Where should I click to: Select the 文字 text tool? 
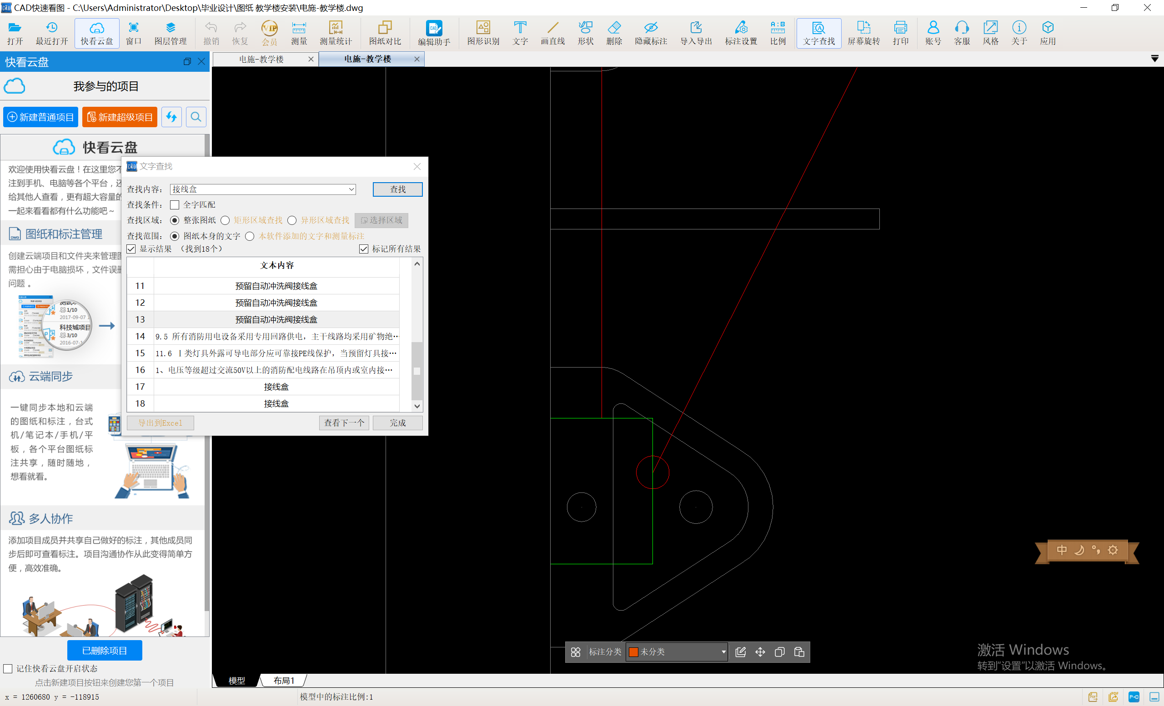[x=520, y=33]
